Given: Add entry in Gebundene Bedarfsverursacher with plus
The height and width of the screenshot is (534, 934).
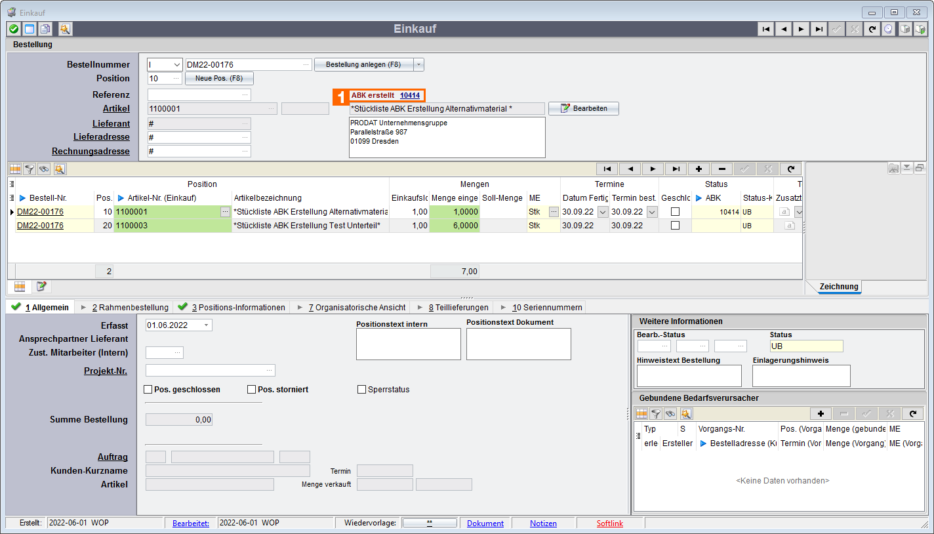Looking at the screenshot, I should [x=821, y=414].
